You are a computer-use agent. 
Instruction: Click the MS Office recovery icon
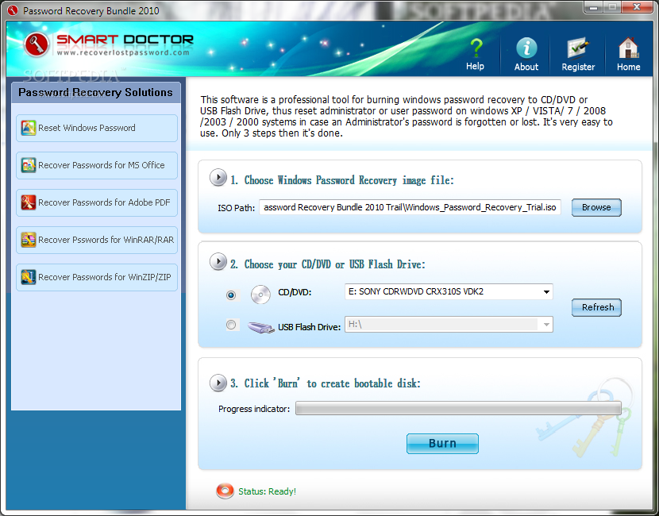29,165
